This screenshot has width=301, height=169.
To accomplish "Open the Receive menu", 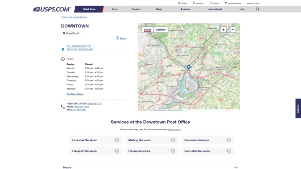I will coord(136,9).
